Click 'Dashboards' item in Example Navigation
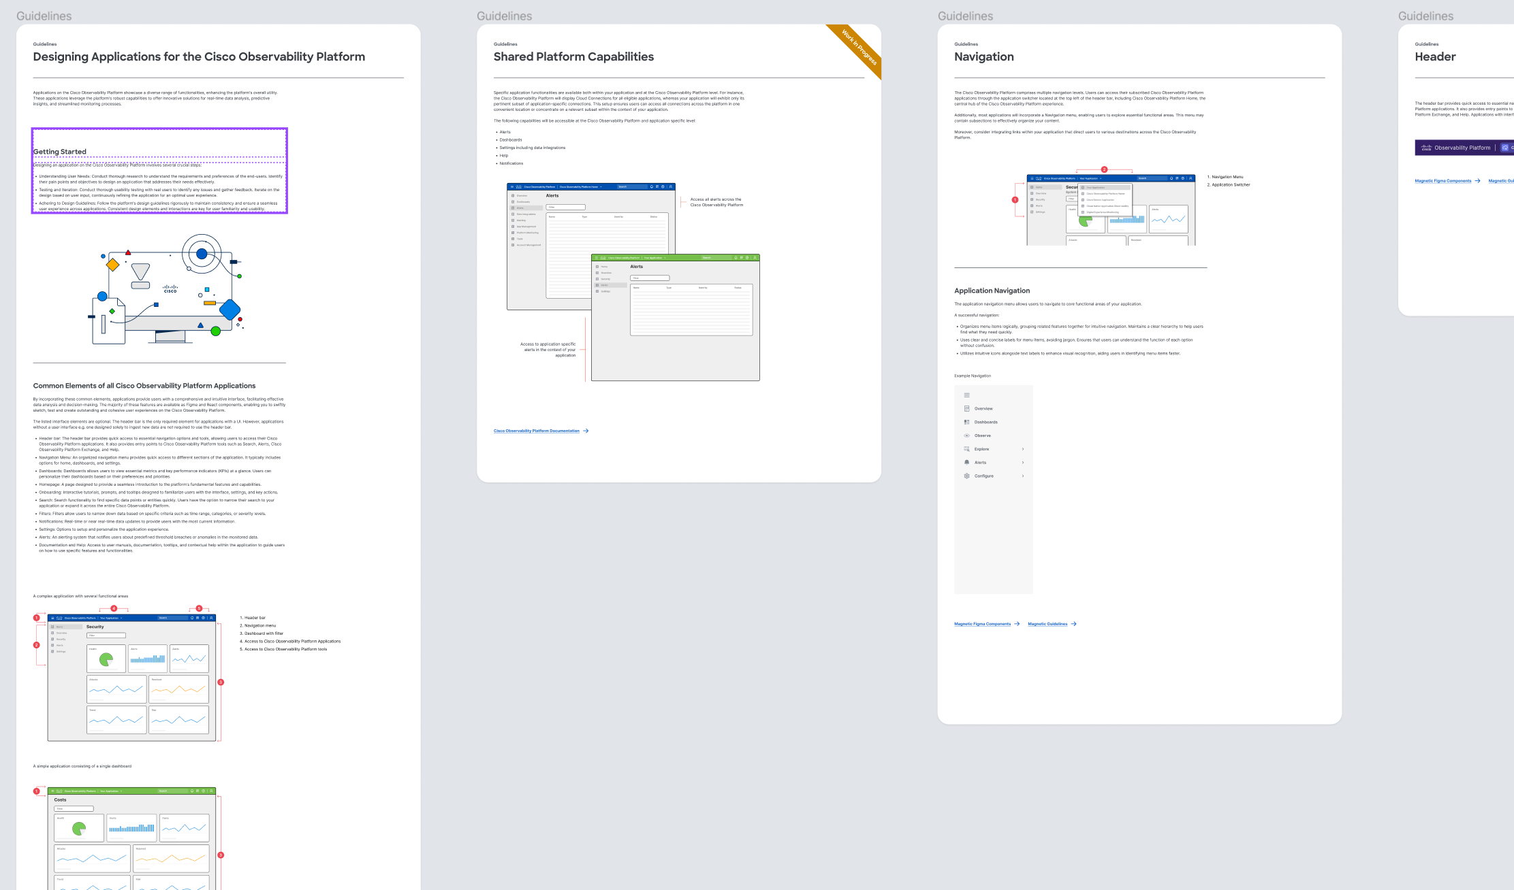 click(985, 422)
